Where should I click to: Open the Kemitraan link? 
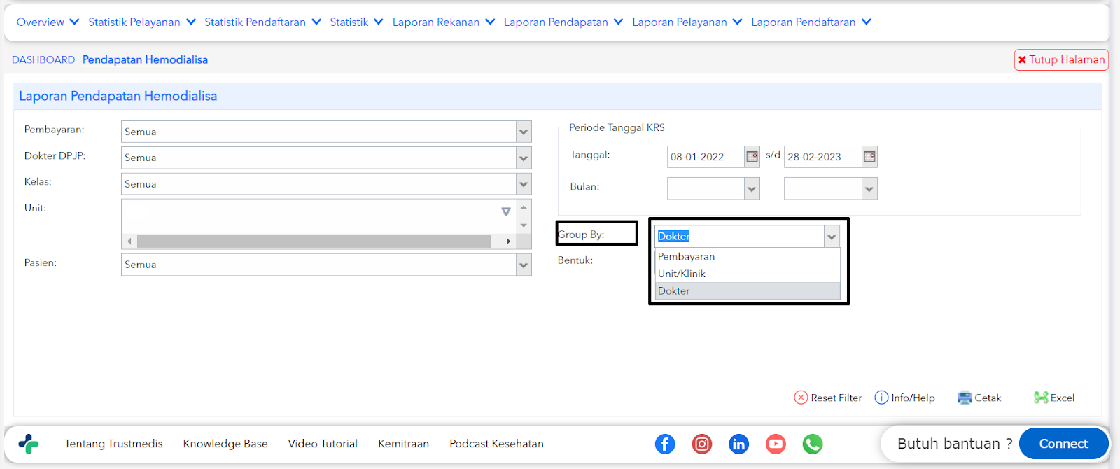coord(403,444)
